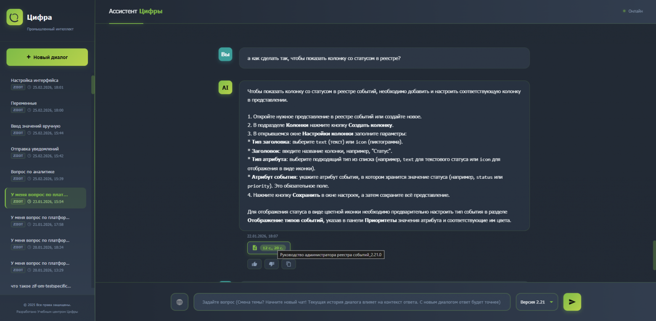Click the clock icon under Отправка уведомлений
656x321 pixels.
[x=29, y=156]
